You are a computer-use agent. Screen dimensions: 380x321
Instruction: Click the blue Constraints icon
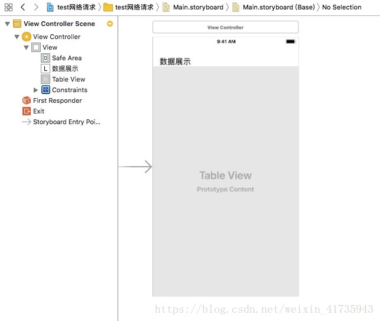pos(46,90)
